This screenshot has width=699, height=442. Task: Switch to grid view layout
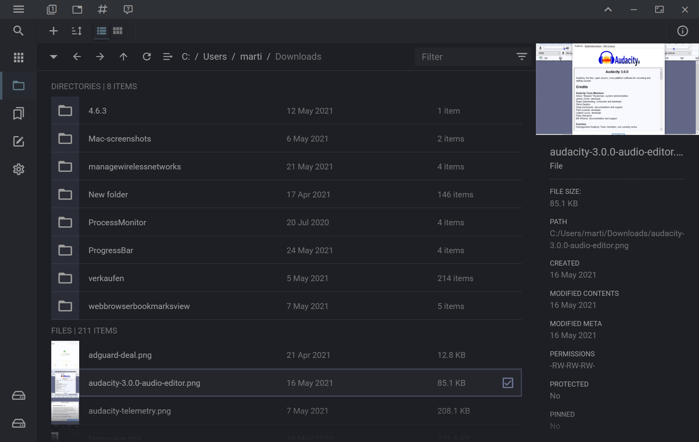pyautogui.click(x=117, y=31)
